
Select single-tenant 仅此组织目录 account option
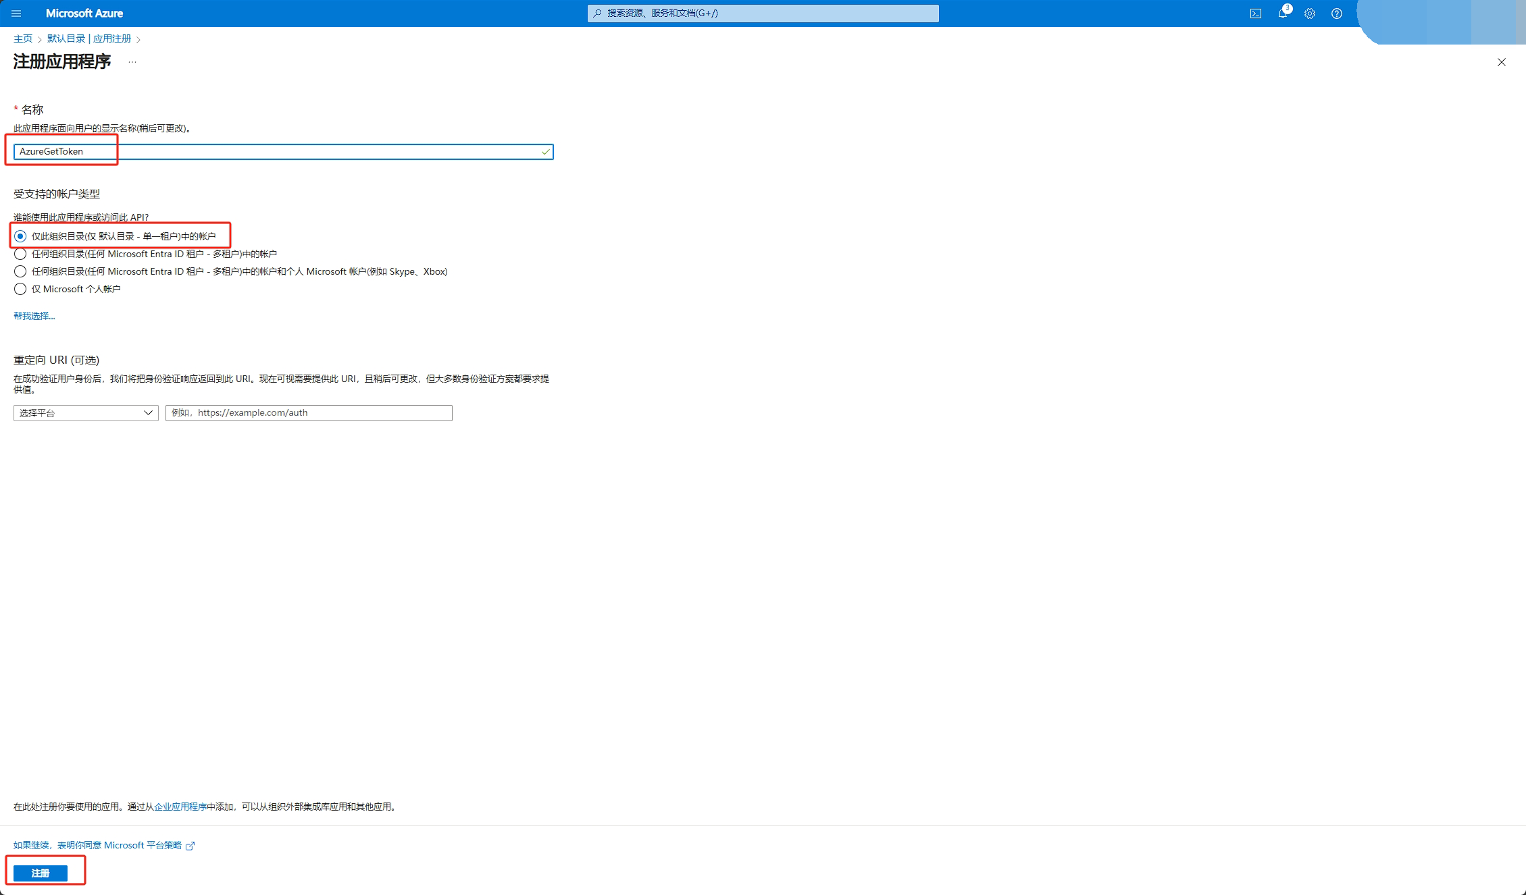coord(20,236)
